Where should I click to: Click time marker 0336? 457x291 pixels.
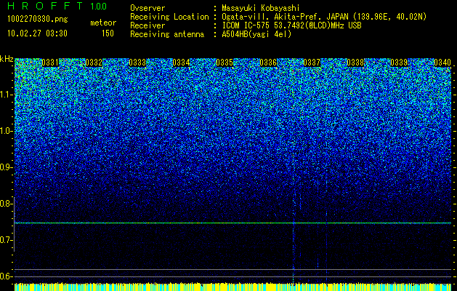(268, 63)
